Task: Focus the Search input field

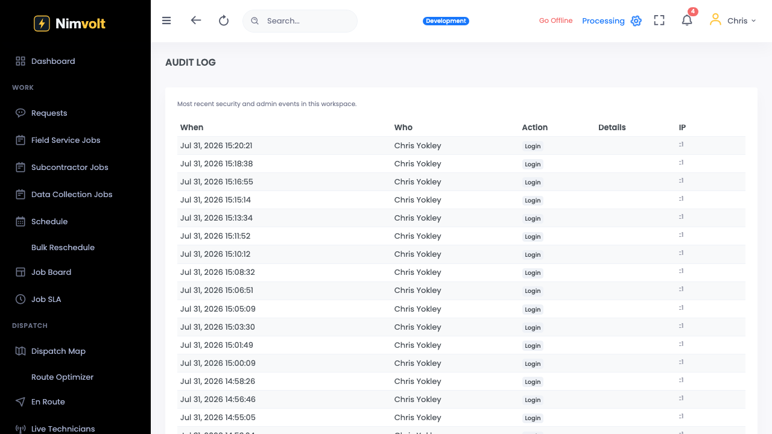Action: tap(300, 21)
